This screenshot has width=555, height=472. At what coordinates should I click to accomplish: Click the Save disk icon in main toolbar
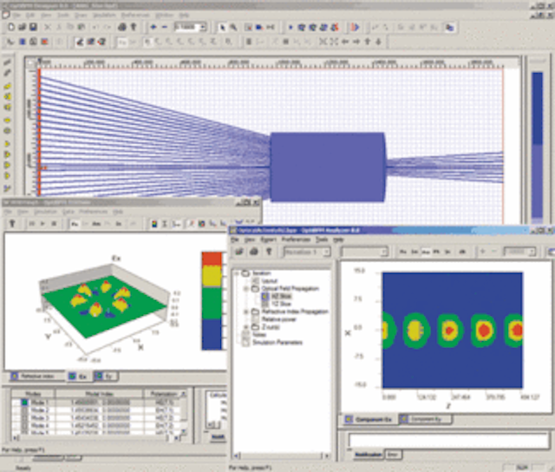[33, 27]
